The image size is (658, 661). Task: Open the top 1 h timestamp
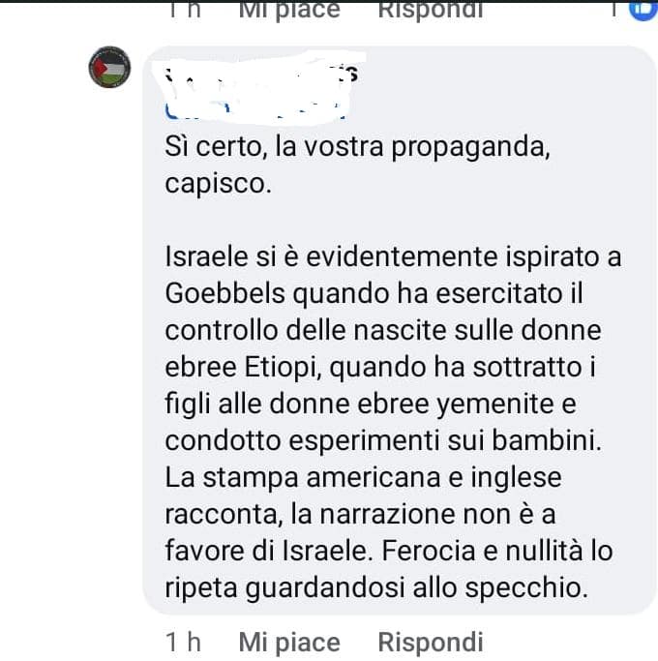(x=183, y=10)
